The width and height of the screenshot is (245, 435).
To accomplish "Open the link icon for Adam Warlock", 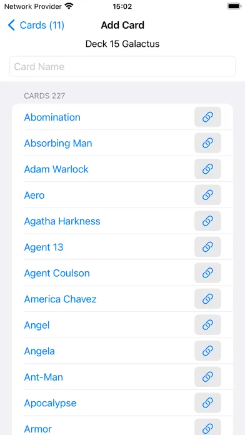I will coord(207,169).
